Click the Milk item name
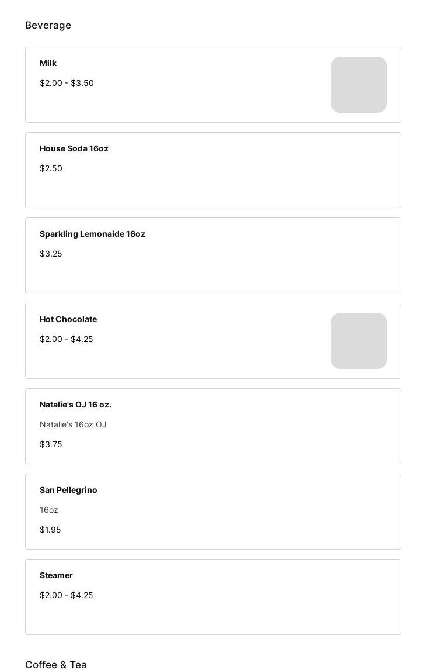Image resolution: width=426 pixels, height=670 pixels. pyautogui.click(x=48, y=63)
